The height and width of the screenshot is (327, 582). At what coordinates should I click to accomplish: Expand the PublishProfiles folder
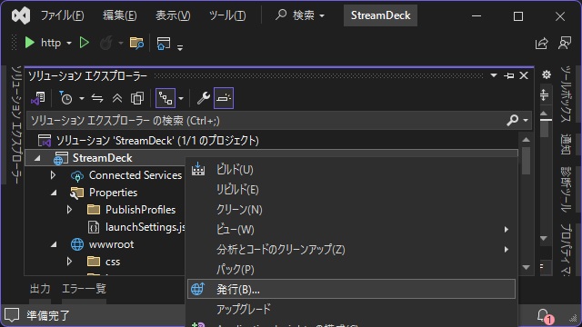[69, 210]
